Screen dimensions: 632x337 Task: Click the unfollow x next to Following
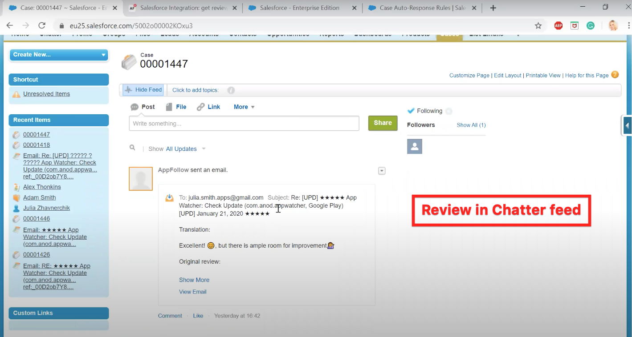(x=449, y=111)
